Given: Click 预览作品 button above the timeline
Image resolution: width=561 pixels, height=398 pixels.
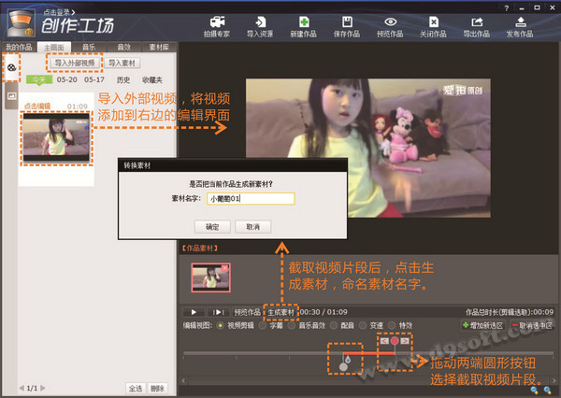Looking at the screenshot, I should pos(247,312).
